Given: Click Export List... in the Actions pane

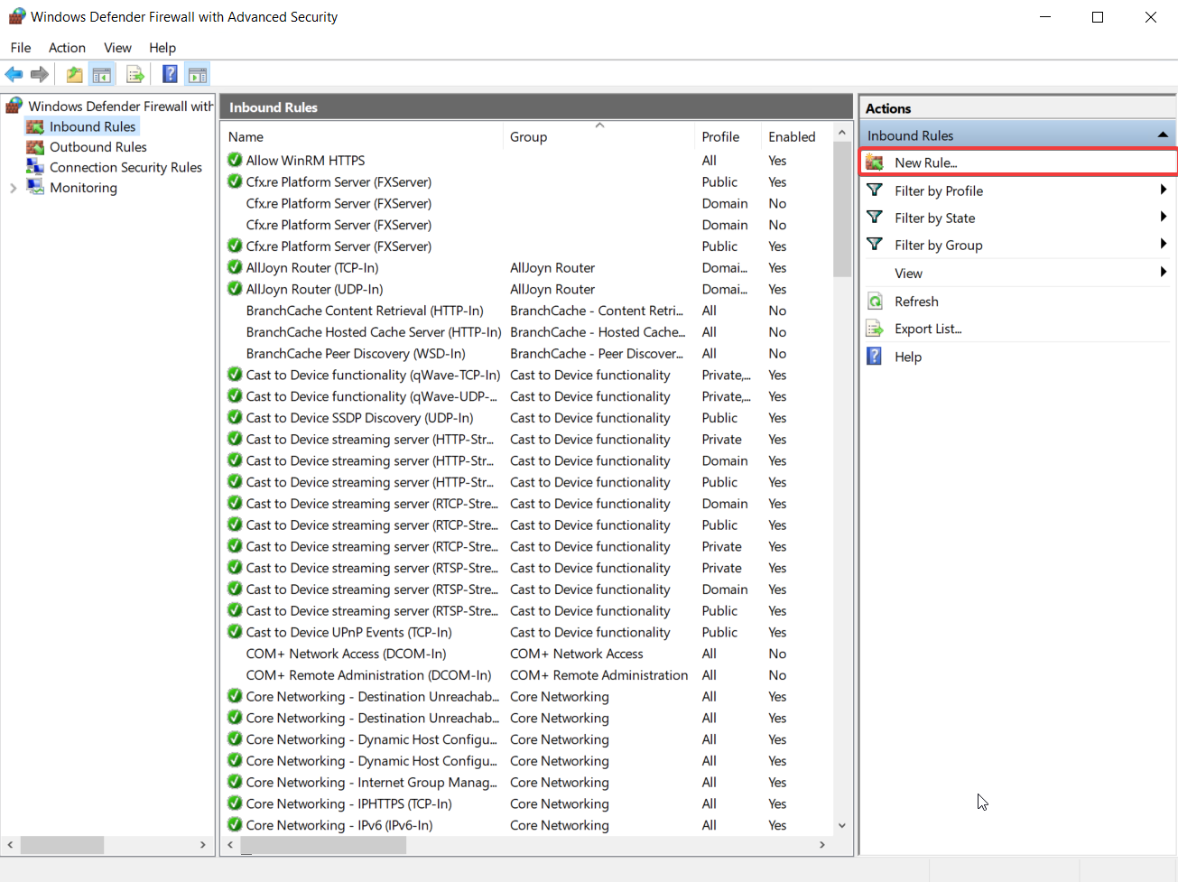Looking at the screenshot, I should point(927,330).
